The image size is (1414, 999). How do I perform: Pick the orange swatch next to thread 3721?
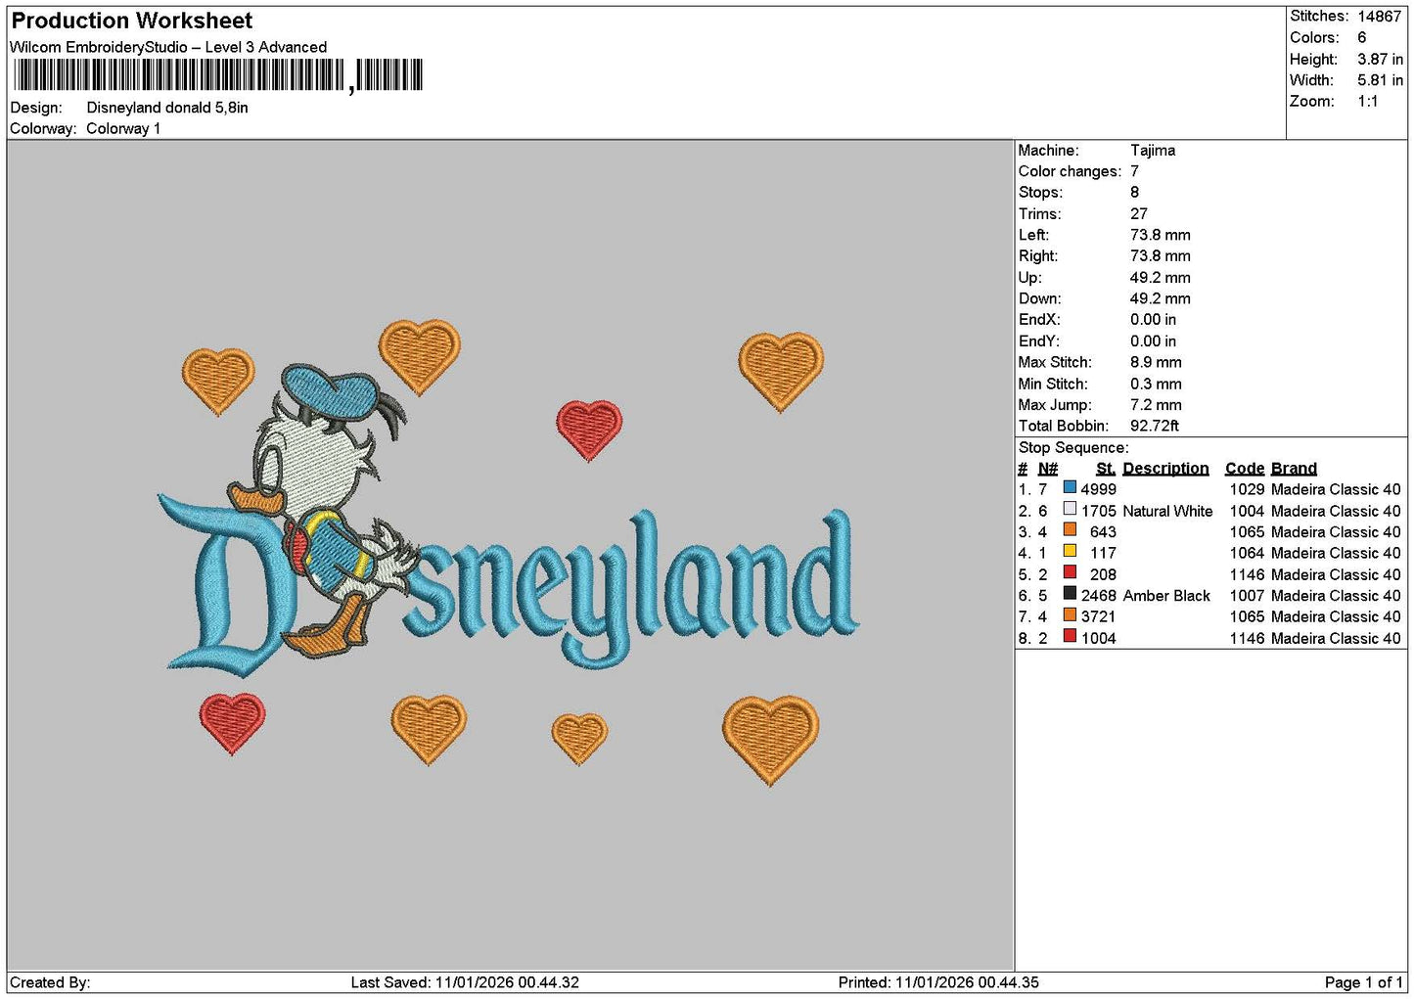(x=1070, y=614)
